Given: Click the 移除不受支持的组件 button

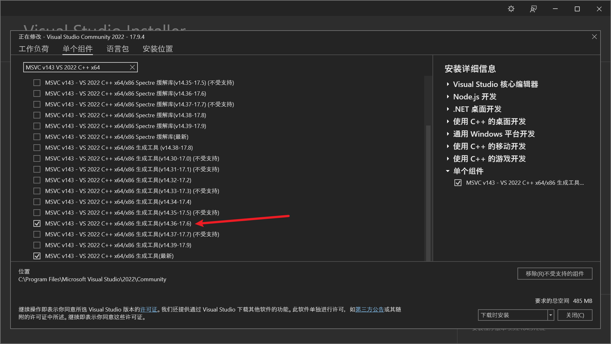Looking at the screenshot, I should pyautogui.click(x=555, y=274).
